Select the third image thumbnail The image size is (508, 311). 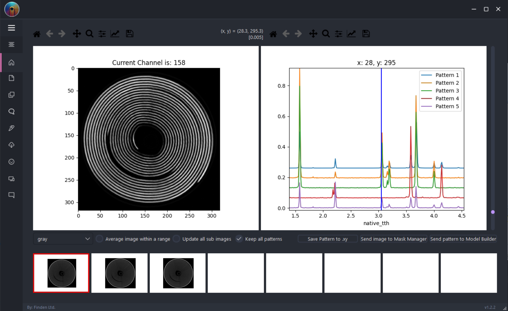pyautogui.click(x=178, y=273)
